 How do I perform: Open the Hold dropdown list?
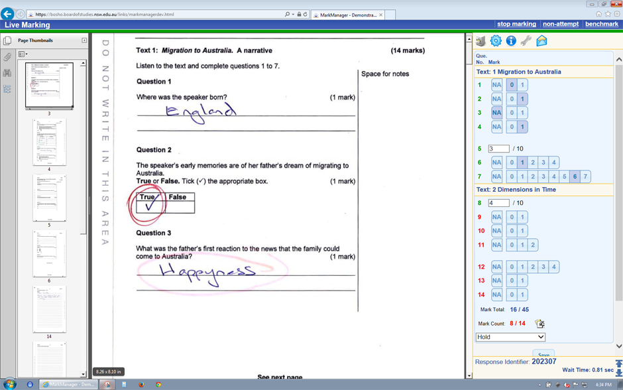510,337
